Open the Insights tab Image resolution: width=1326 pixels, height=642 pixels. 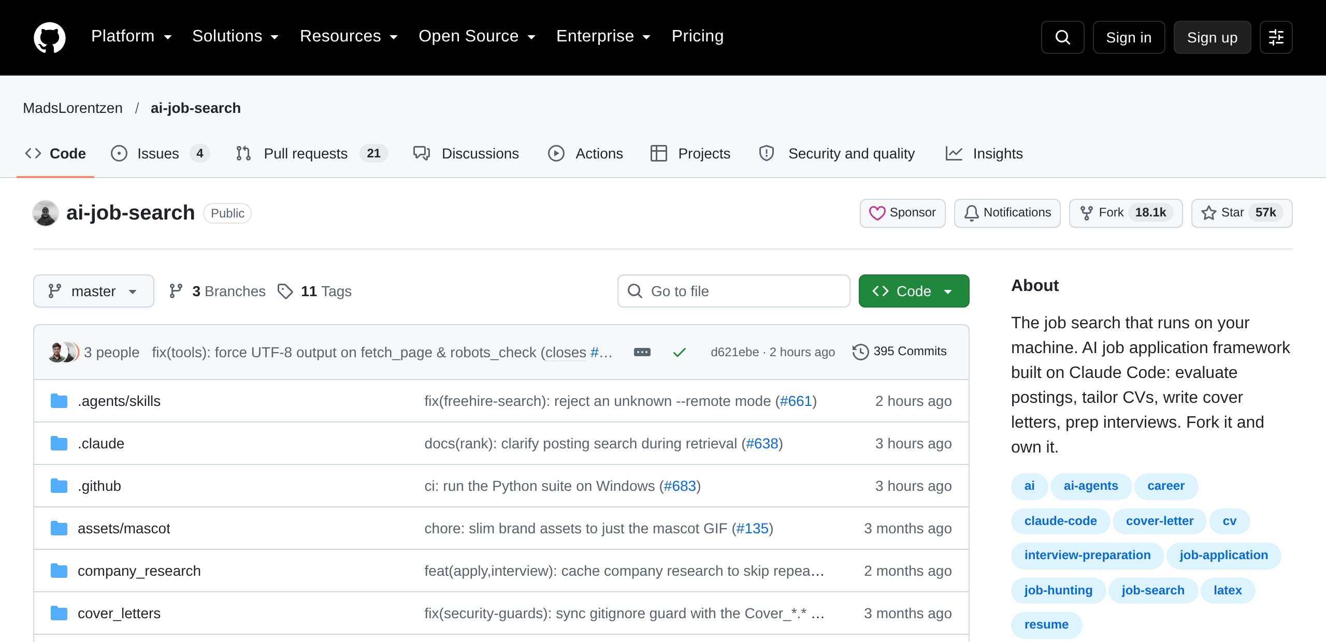pyautogui.click(x=984, y=153)
